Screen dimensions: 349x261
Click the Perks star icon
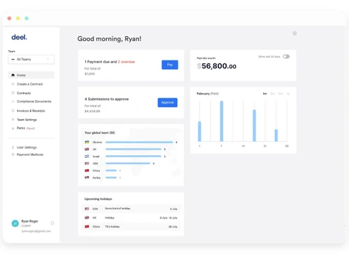click(13, 128)
